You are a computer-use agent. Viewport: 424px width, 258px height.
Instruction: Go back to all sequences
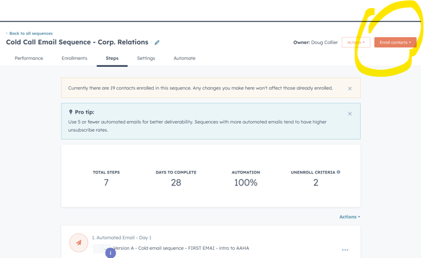click(x=30, y=33)
